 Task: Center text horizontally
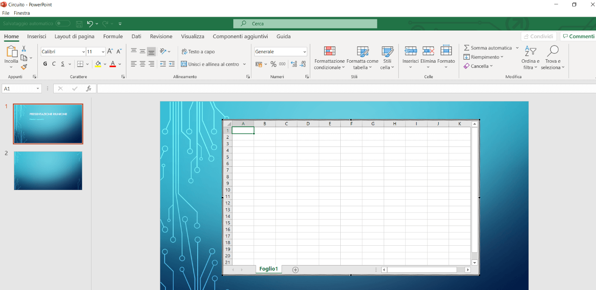[142, 64]
